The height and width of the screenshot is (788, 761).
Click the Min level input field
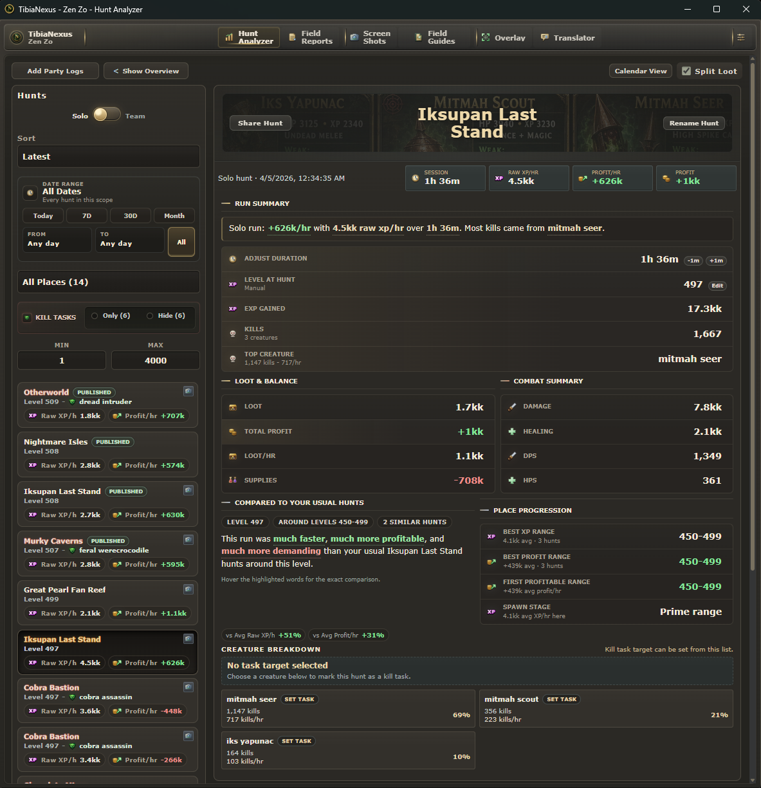[62, 360]
